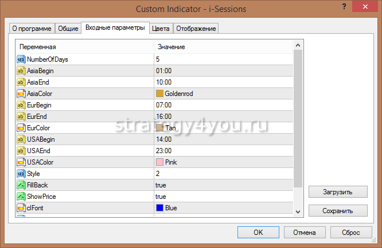Click the integer icon beside NumberOfDays
The image size is (382, 248).
point(21,59)
